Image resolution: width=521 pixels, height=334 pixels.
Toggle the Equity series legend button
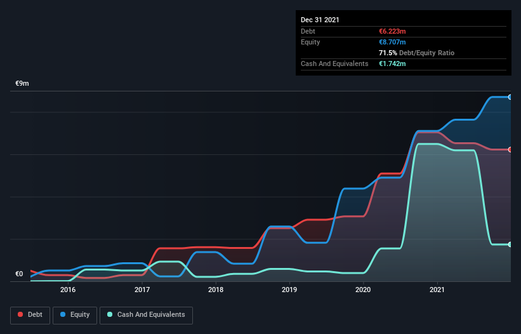[75, 316]
